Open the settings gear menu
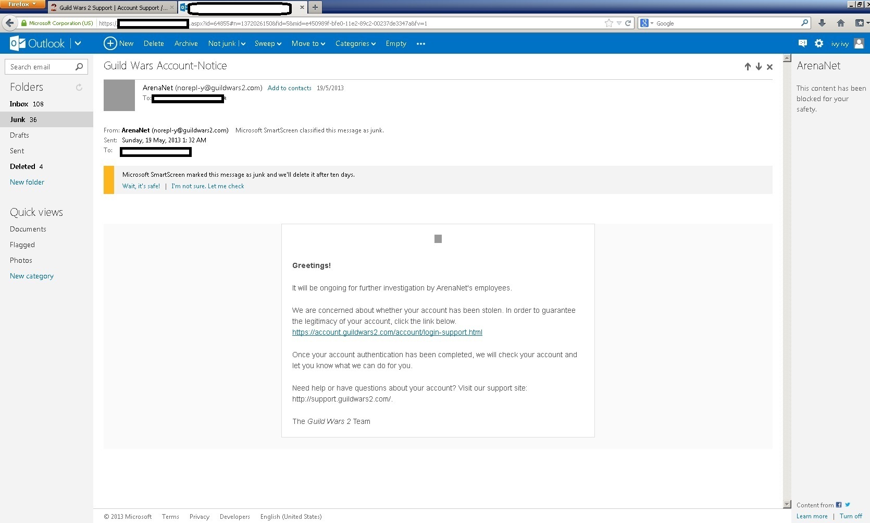Viewport: 870px width, 523px height. 819,43
